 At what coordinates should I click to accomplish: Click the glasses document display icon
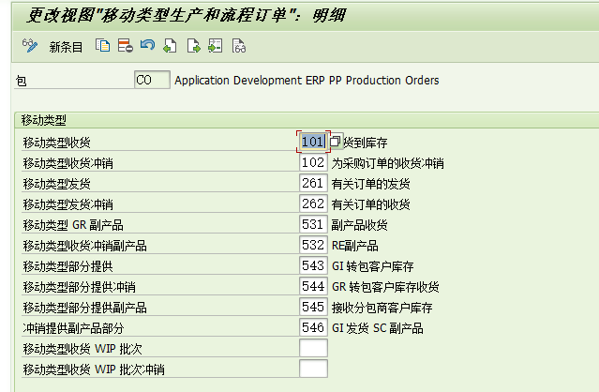239,45
